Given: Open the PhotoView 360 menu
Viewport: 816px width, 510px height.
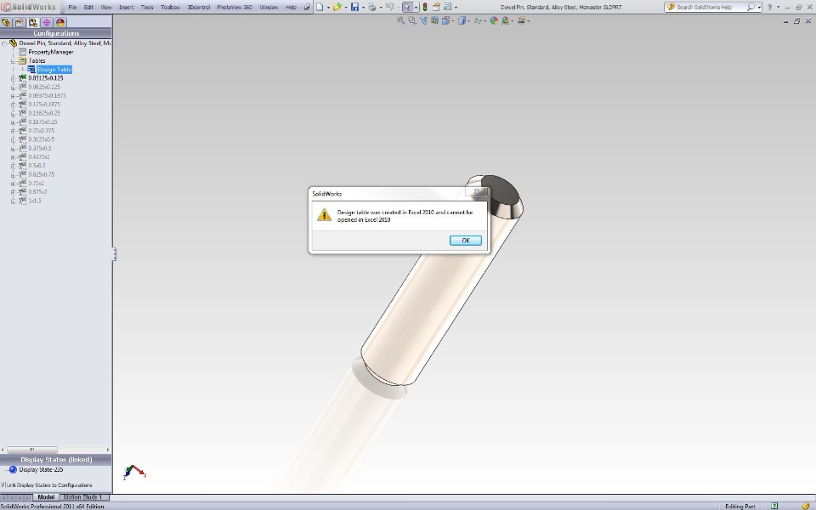Looking at the screenshot, I should 235,8.
